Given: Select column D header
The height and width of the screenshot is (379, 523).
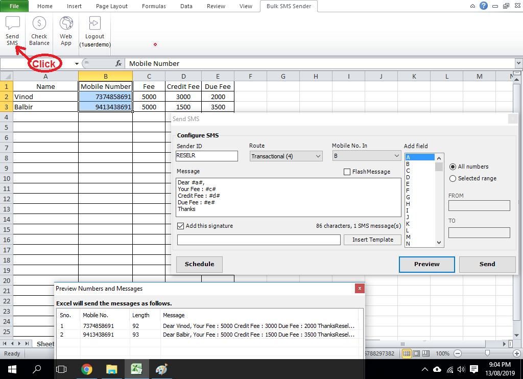Looking at the screenshot, I should [x=183, y=77].
